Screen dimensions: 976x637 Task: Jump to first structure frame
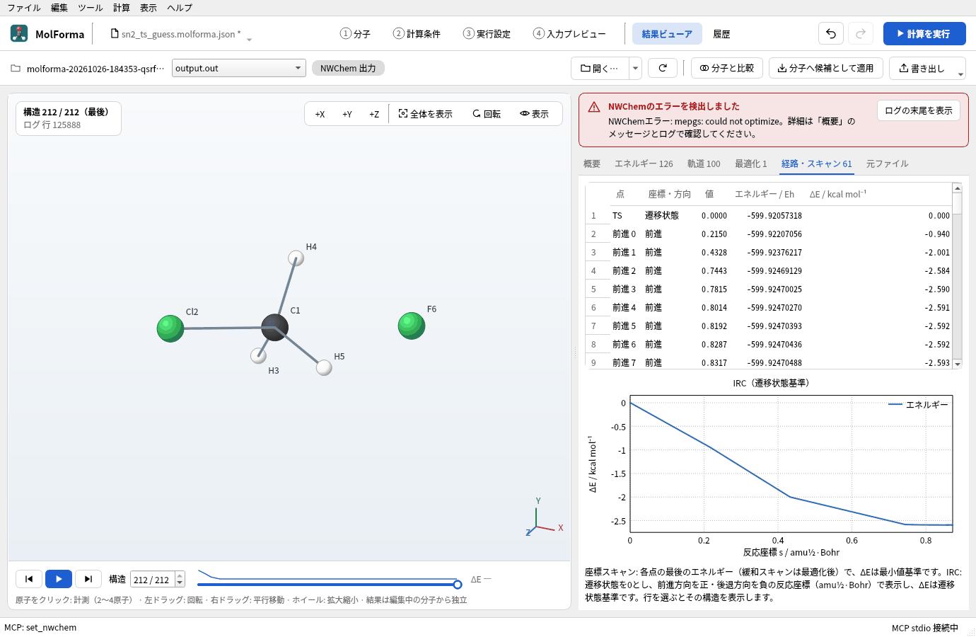(29, 579)
